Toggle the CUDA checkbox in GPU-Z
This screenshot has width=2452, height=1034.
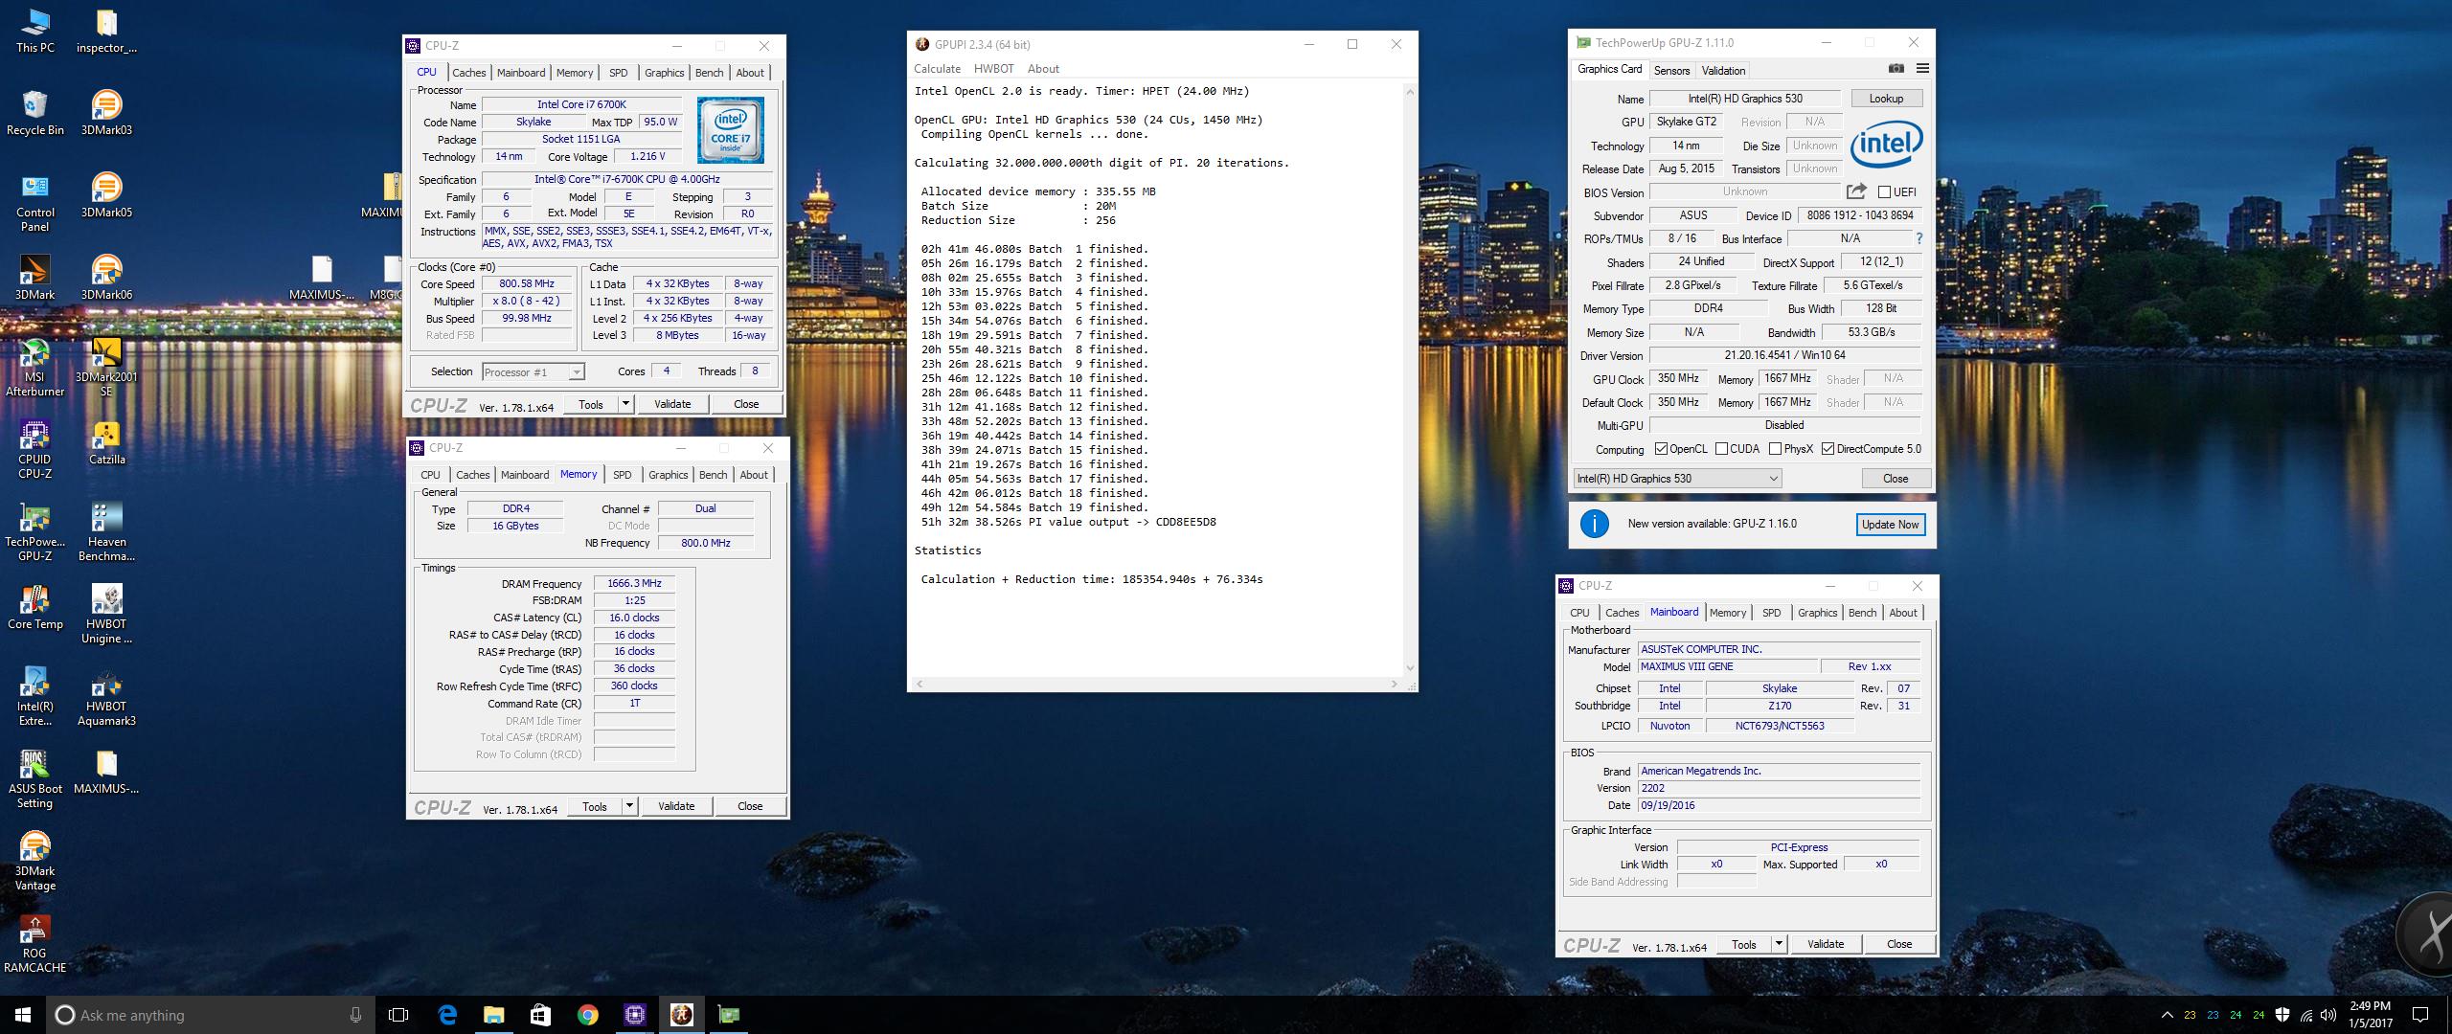[x=1721, y=449]
